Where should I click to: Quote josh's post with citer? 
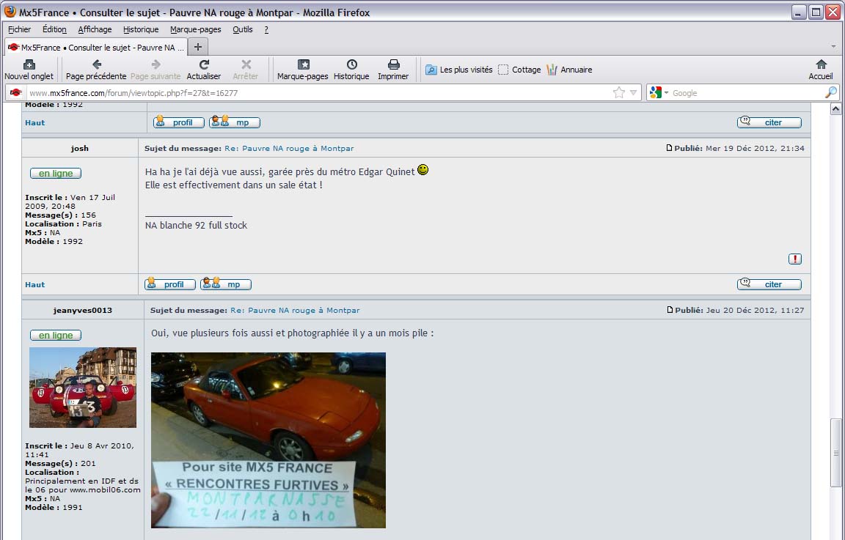(769, 284)
